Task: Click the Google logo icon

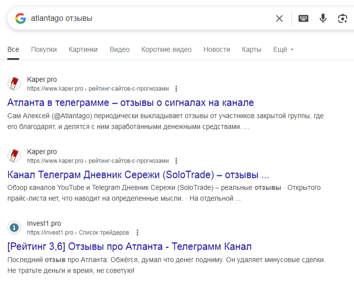Action: click(21, 18)
